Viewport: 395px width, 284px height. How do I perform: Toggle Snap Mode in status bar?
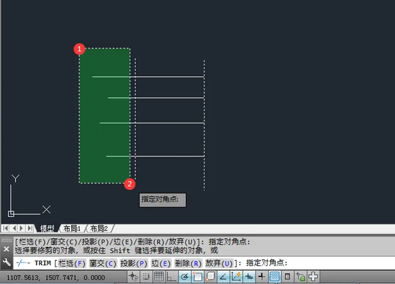point(146,277)
